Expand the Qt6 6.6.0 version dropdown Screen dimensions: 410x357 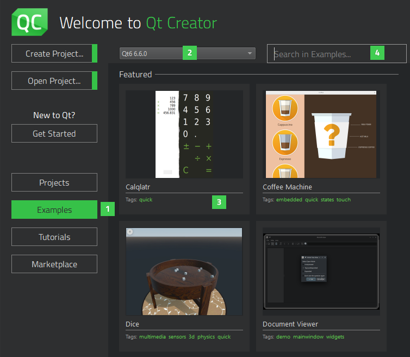pos(187,53)
